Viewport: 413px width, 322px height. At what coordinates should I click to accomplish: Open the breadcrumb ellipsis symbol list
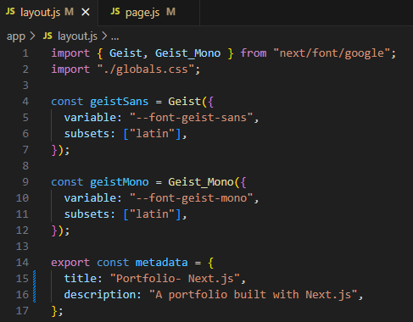click(x=115, y=37)
